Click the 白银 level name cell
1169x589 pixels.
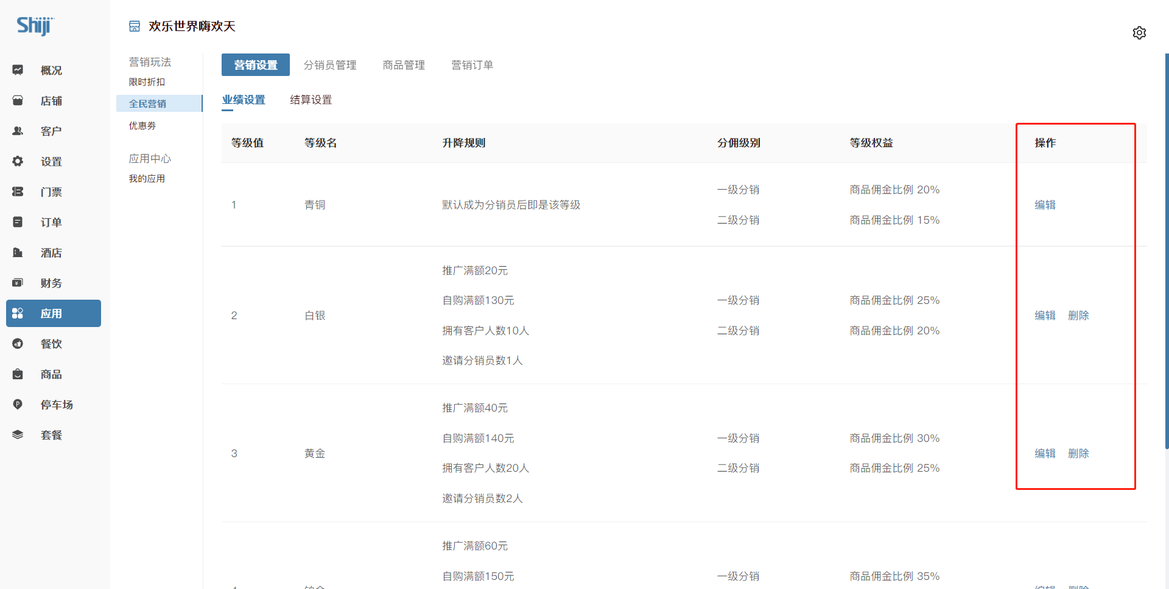(x=315, y=315)
